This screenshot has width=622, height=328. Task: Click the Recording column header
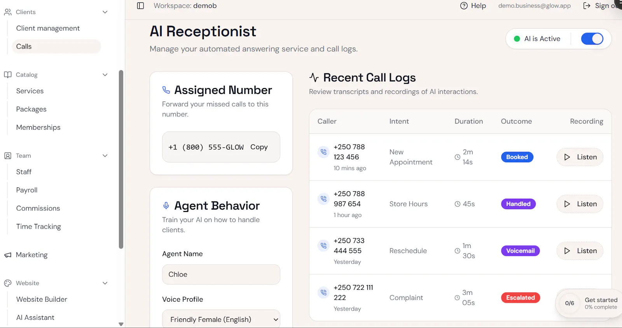587,121
